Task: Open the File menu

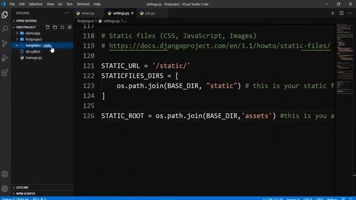Action: coord(12,4)
